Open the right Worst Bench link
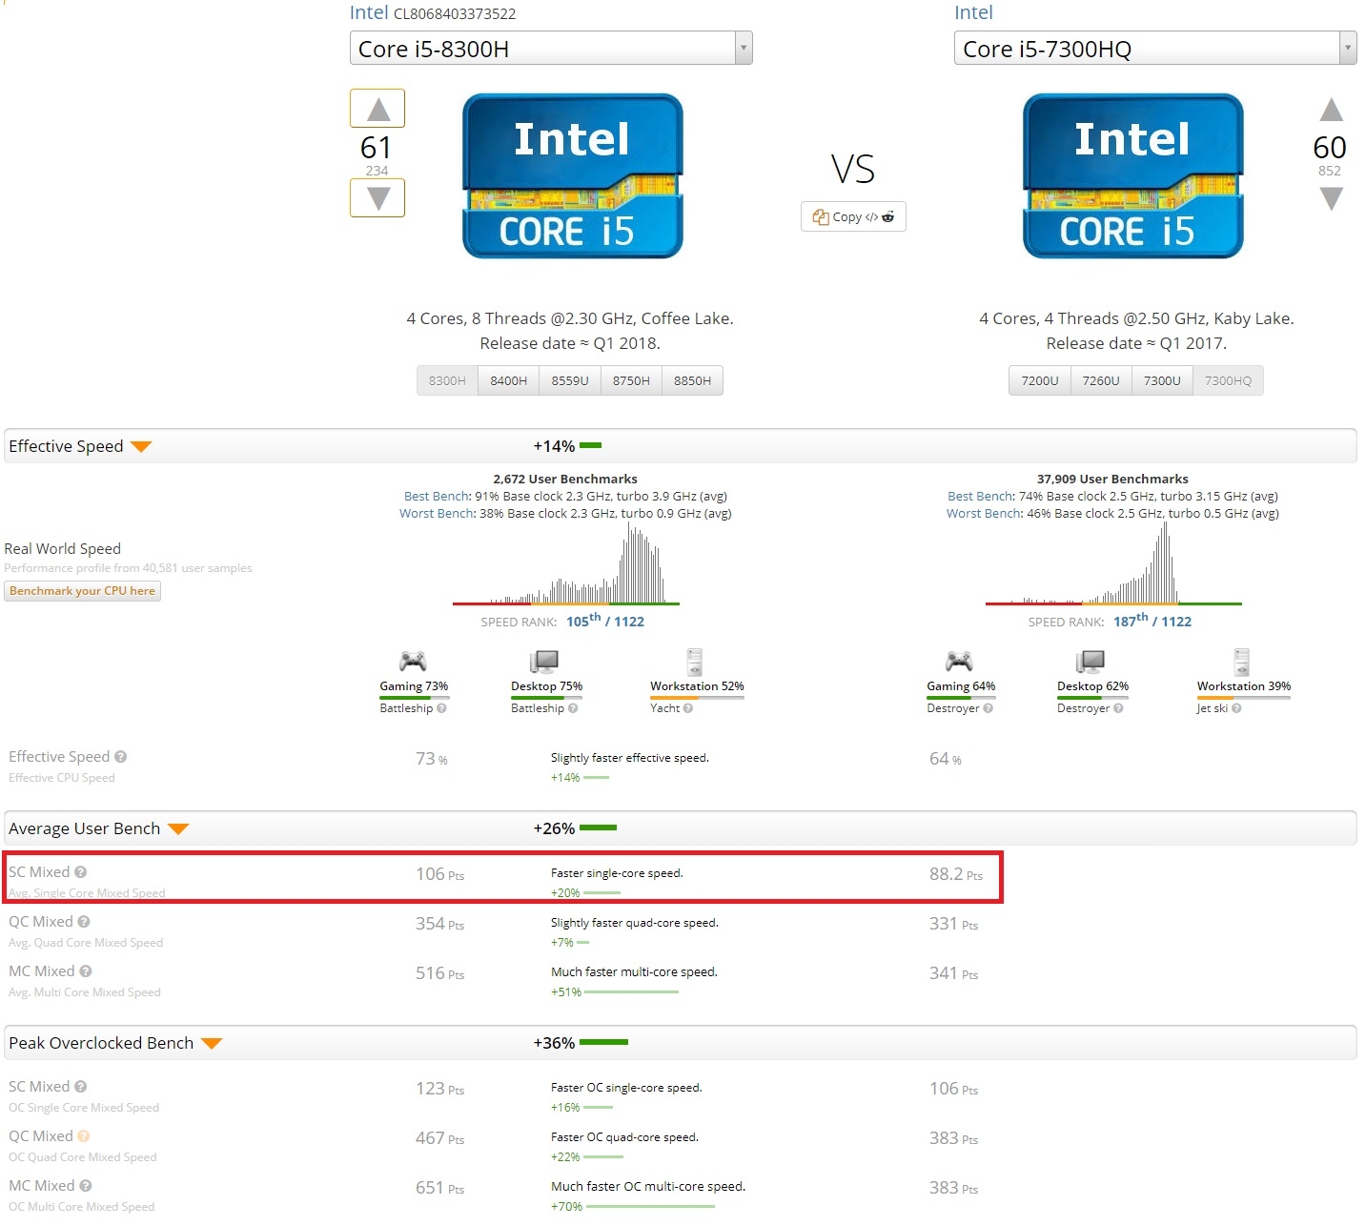 [x=985, y=513]
